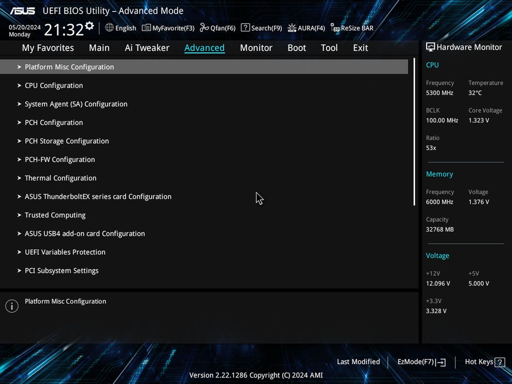Click the ASUS logo
This screenshot has width=512, height=384.
point(22,11)
